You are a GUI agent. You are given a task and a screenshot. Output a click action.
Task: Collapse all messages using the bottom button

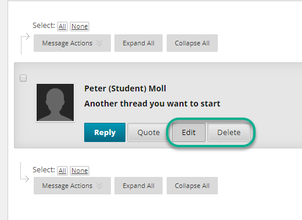tap(192, 186)
